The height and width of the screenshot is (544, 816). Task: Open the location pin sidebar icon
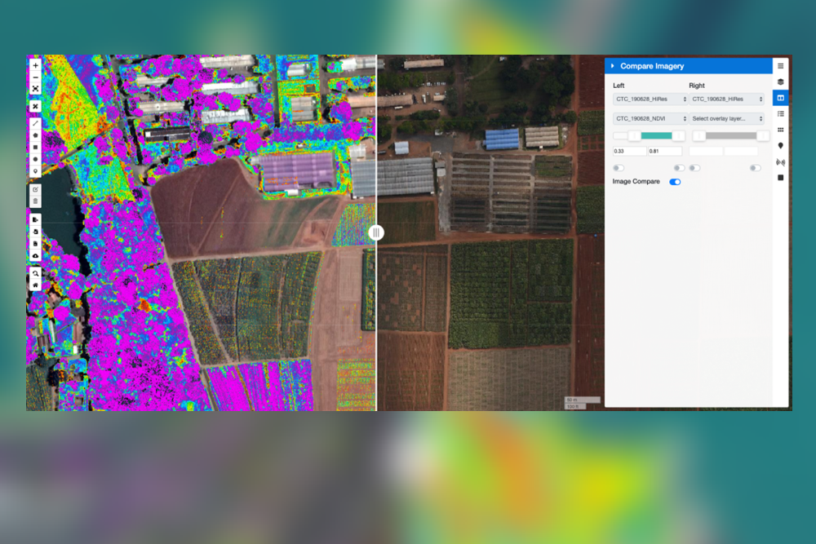[780, 145]
